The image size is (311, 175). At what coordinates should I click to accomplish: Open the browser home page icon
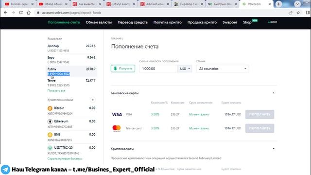click(x=29, y=13)
